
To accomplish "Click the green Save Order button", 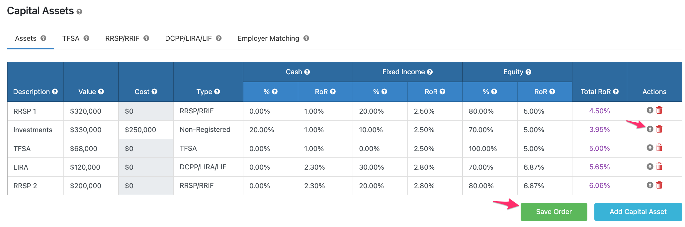I will tap(554, 212).
